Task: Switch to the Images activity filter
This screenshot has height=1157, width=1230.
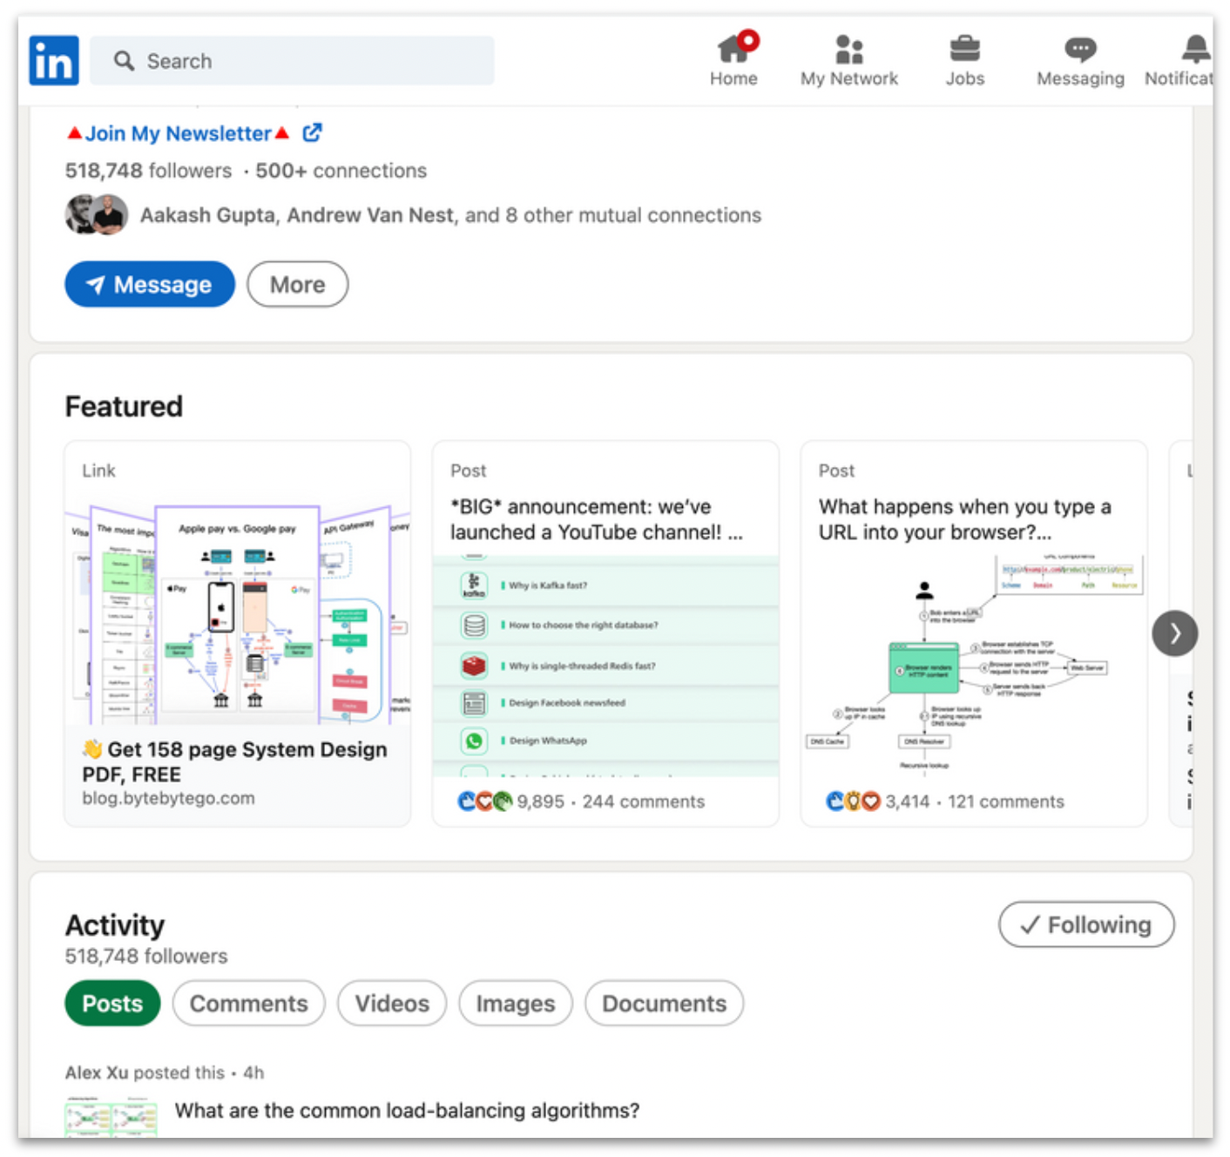Action: point(516,1004)
